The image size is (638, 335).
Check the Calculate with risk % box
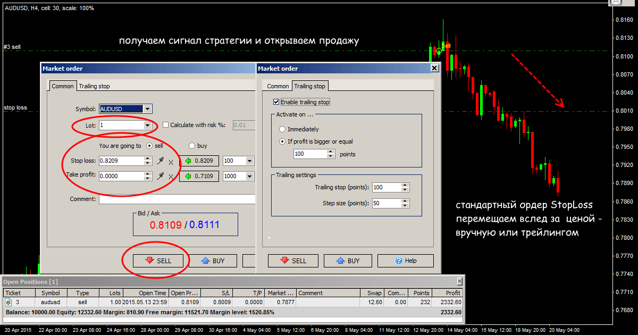166,125
